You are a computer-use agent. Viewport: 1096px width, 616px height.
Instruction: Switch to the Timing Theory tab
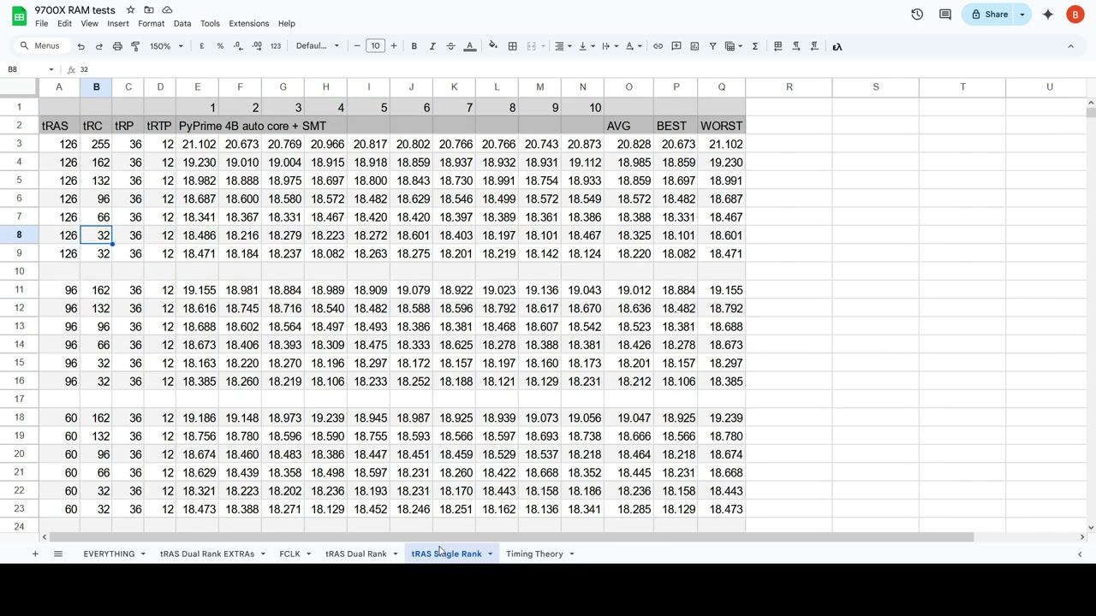(534, 554)
